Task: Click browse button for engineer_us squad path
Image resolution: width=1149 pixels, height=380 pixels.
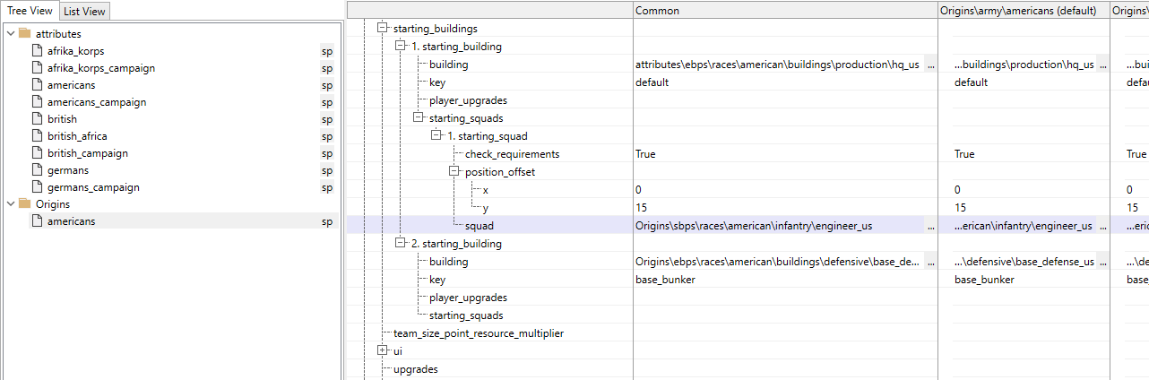Action: pos(929,226)
